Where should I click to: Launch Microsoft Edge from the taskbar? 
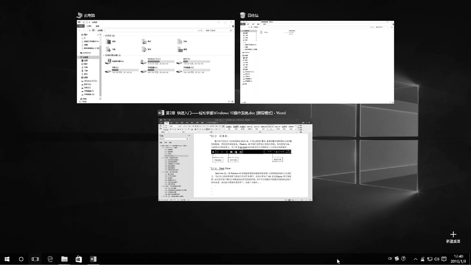[50, 259]
